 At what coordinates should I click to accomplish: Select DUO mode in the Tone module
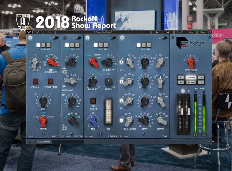tap(144, 45)
